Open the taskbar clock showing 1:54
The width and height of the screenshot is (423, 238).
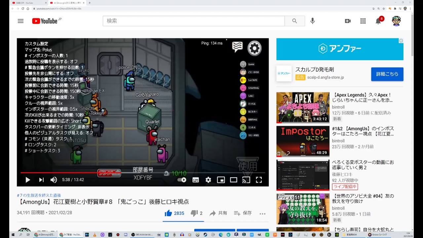click(x=408, y=235)
